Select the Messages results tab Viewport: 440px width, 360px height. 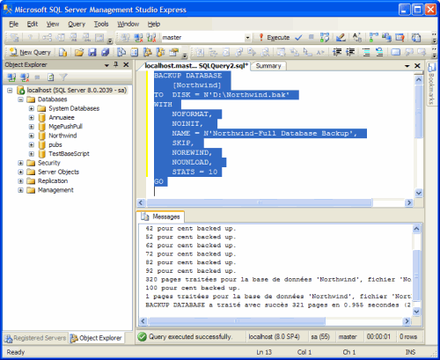(x=160, y=217)
